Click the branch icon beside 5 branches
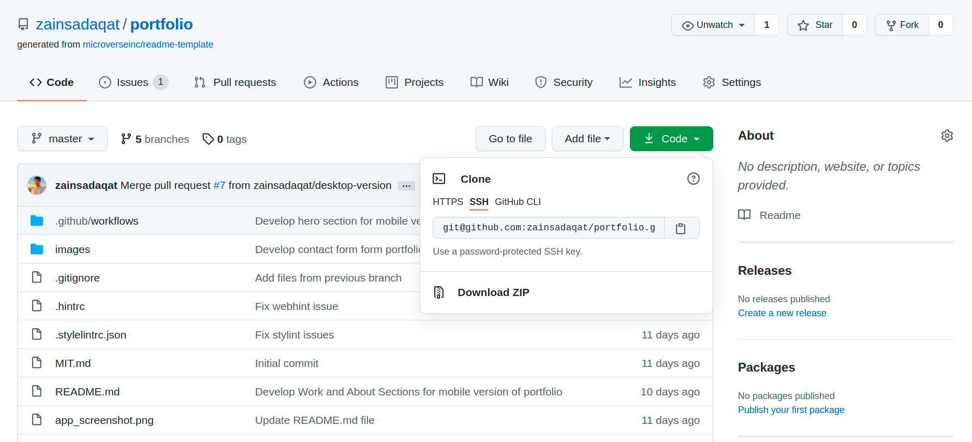This screenshot has width=972, height=442. [126, 139]
